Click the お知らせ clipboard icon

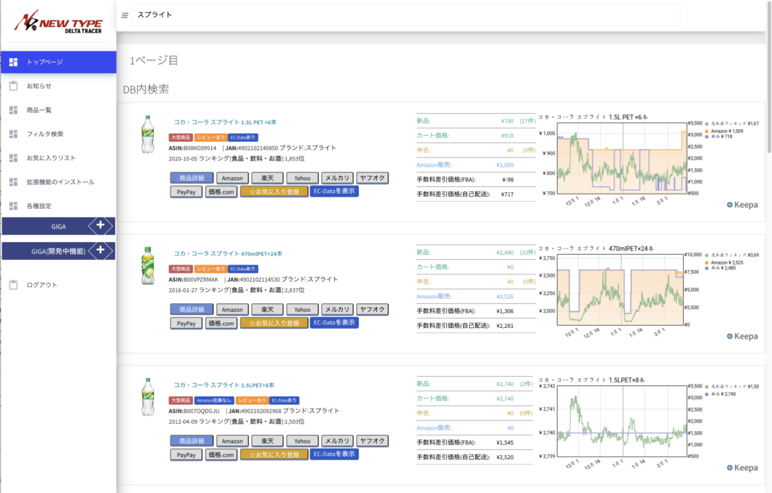pos(14,86)
